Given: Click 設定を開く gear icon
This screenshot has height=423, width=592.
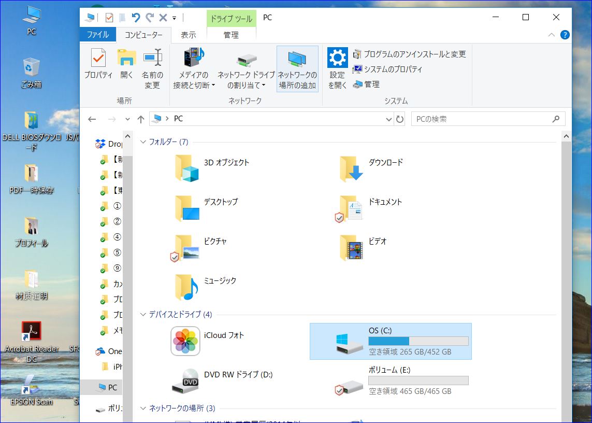Looking at the screenshot, I should click(x=337, y=58).
